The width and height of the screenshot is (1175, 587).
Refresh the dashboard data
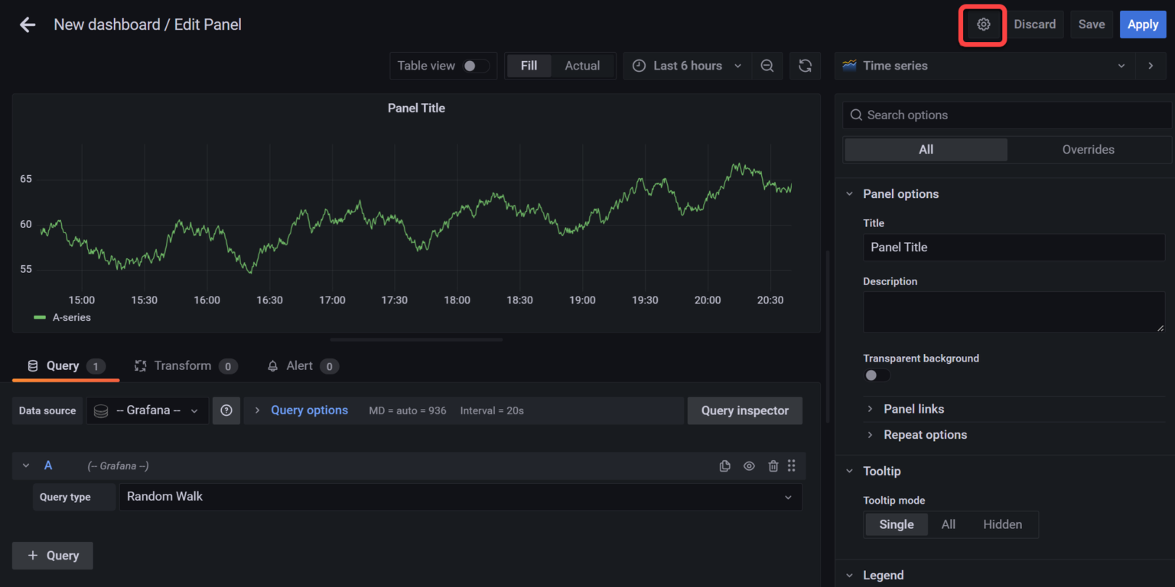[x=805, y=66]
